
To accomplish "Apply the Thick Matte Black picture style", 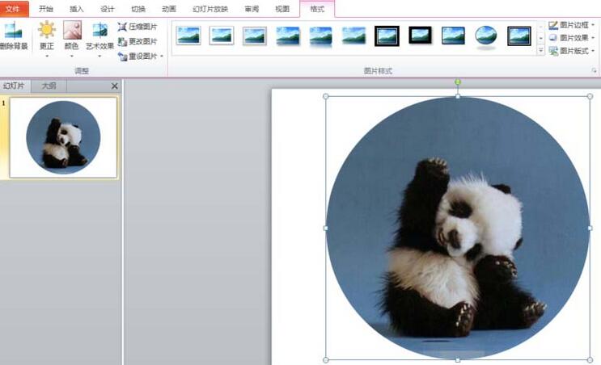I will pos(420,36).
